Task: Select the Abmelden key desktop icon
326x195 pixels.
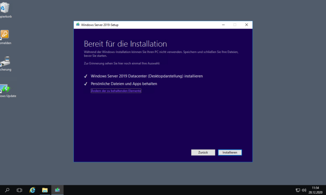Action: (x=5, y=37)
